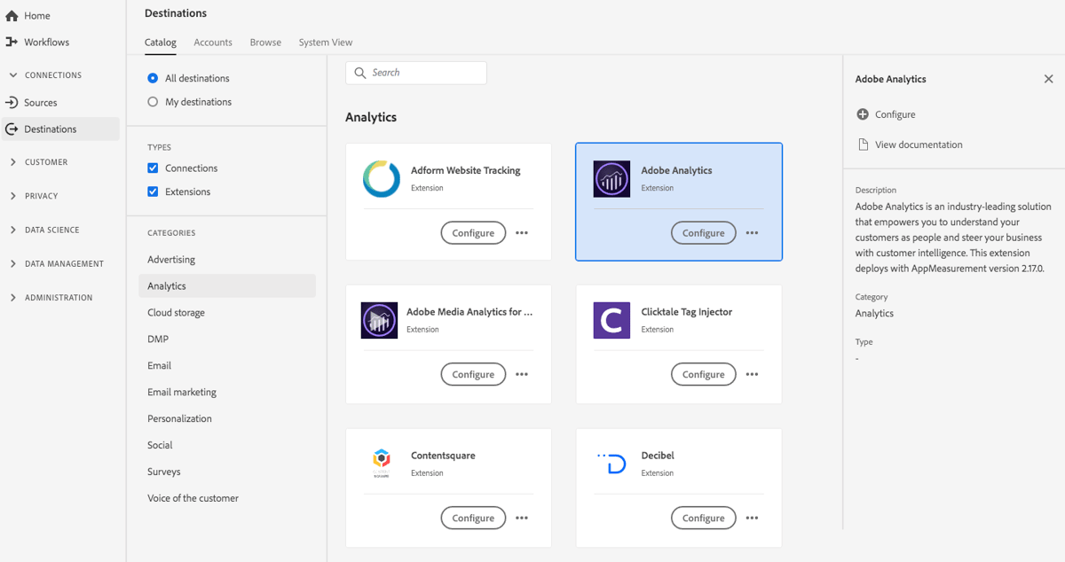The width and height of the screenshot is (1065, 562).
Task: Open the System View tab
Action: [325, 42]
